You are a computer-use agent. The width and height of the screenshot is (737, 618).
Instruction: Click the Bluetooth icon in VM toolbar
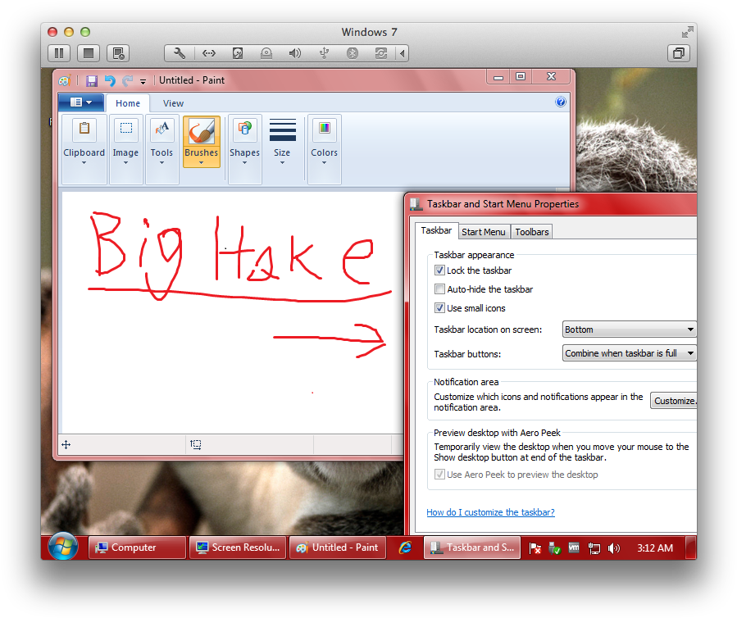point(352,53)
